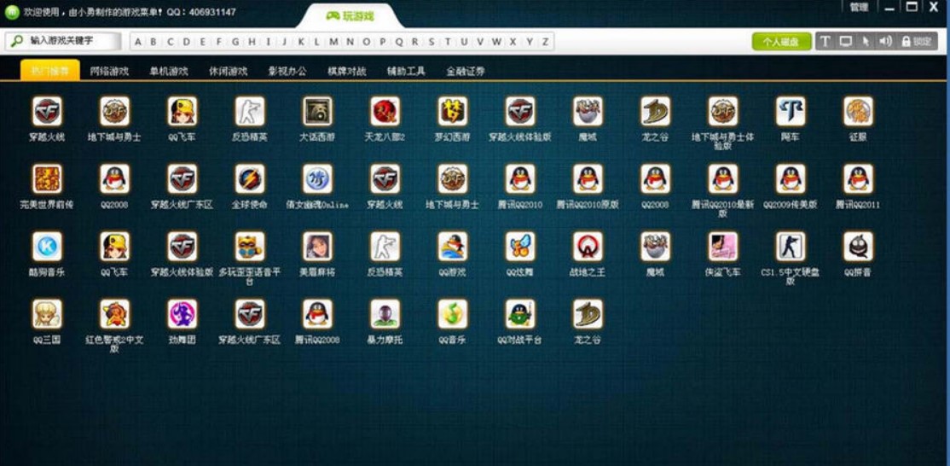
Task: Open 腾讯QQ2010最新版 icon
Action: [x=723, y=178]
